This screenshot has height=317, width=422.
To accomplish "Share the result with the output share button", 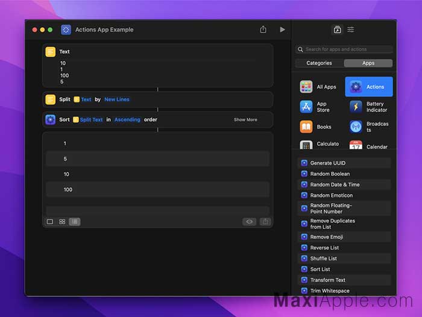I will click(x=265, y=221).
